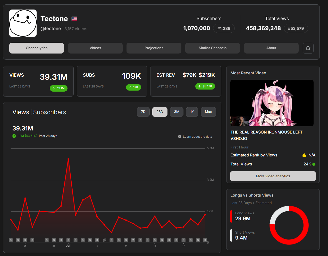Image resolution: width=328 pixels, height=256 pixels.
Task: View the Similar Channels tab
Action: (213, 48)
